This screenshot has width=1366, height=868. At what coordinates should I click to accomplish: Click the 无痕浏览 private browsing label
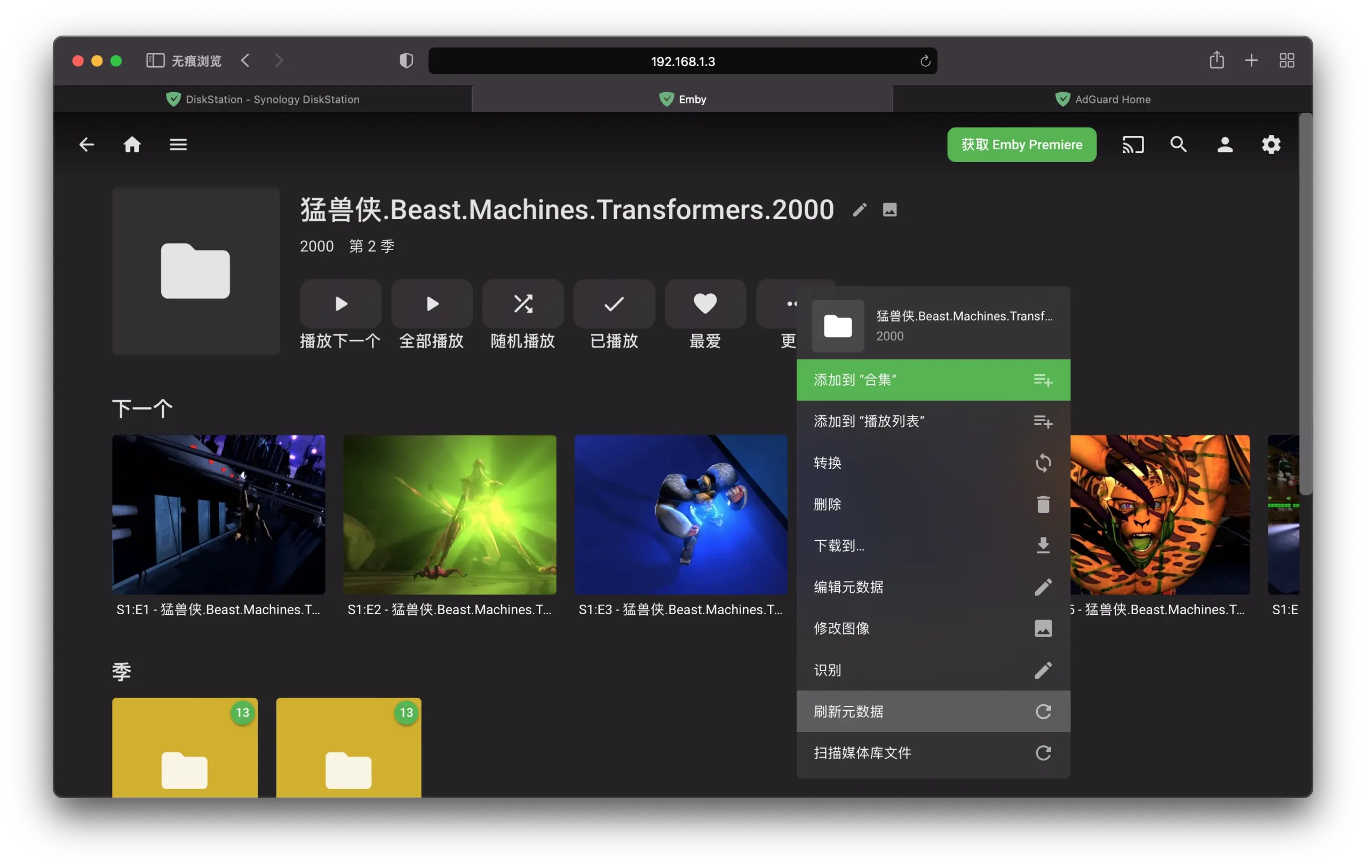(x=196, y=61)
